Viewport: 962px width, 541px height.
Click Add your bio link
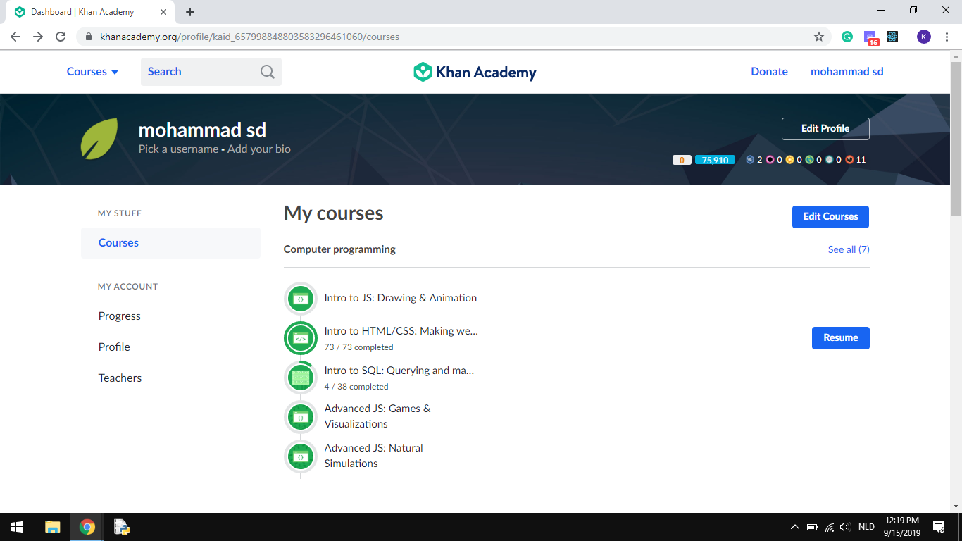(259, 149)
